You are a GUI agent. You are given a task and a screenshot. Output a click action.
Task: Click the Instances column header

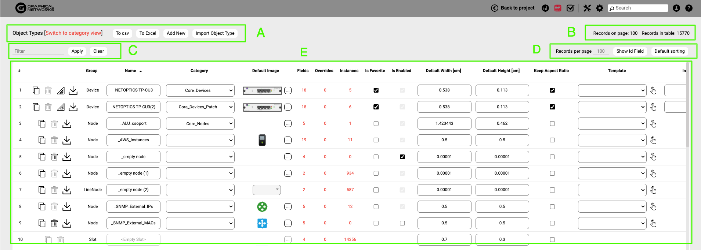point(349,71)
